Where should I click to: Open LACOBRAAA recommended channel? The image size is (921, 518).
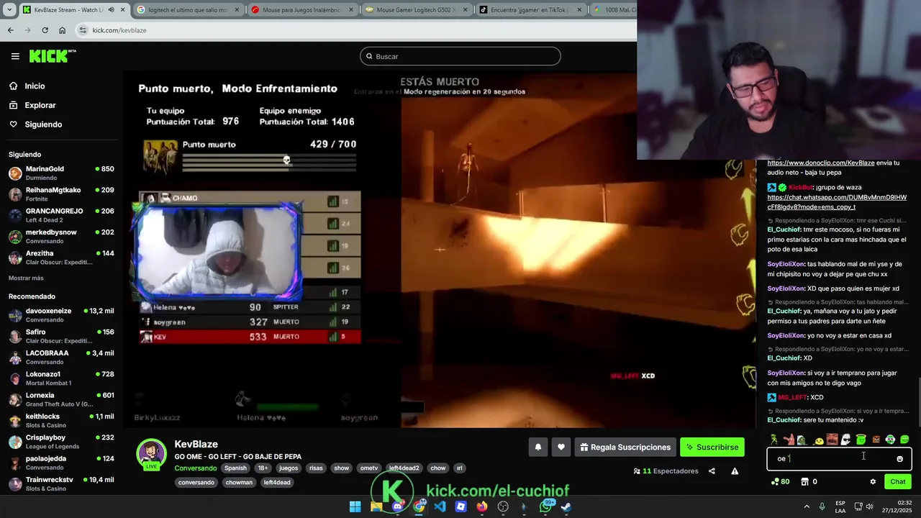point(61,358)
